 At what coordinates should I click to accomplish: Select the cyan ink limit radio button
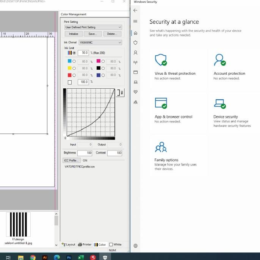point(74,61)
